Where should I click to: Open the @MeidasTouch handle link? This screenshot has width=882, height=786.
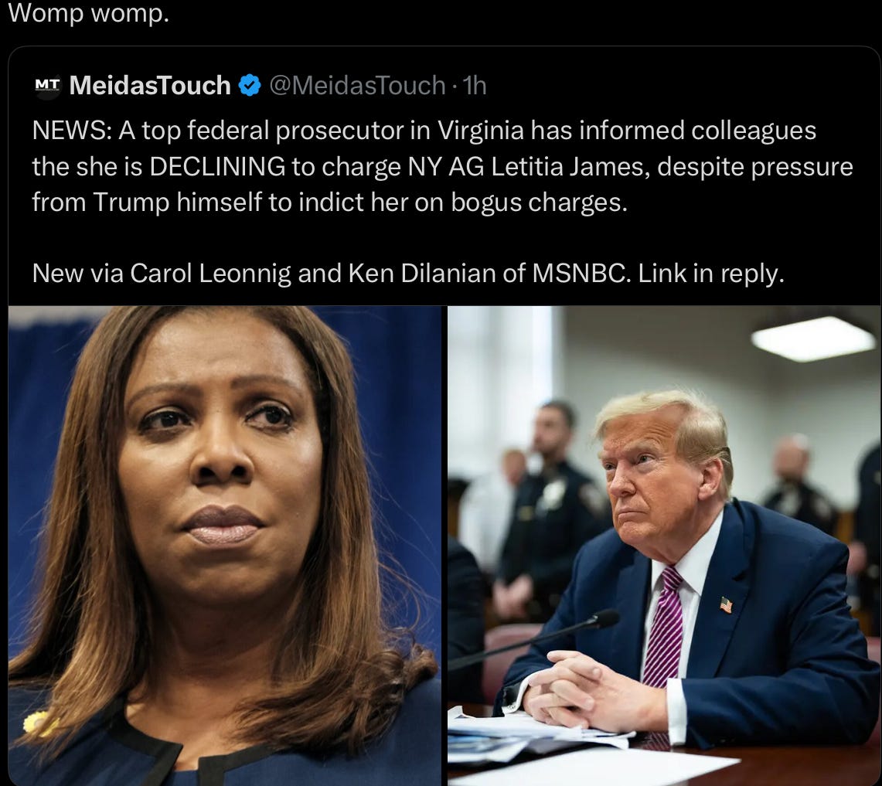pos(357,86)
